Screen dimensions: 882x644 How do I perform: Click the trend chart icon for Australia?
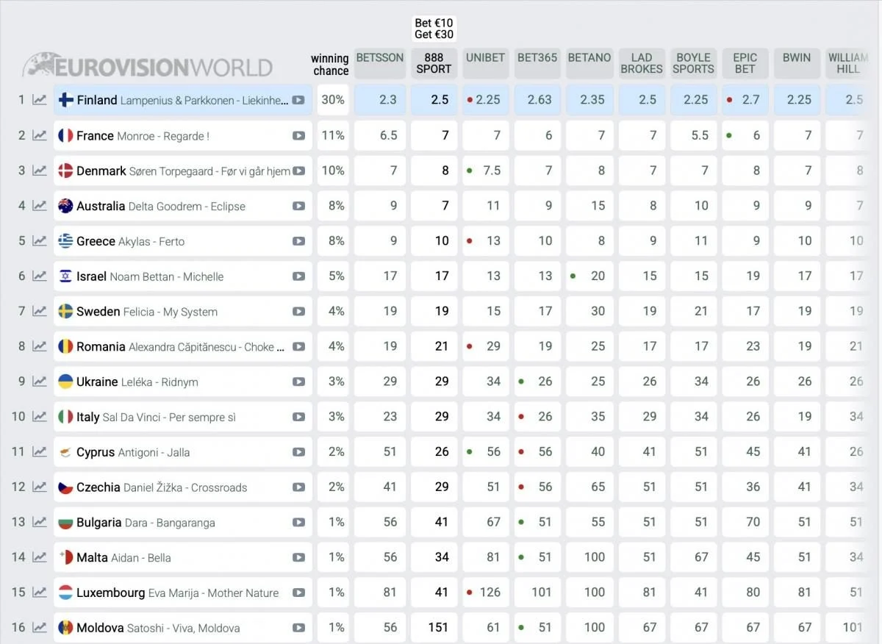(x=40, y=206)
